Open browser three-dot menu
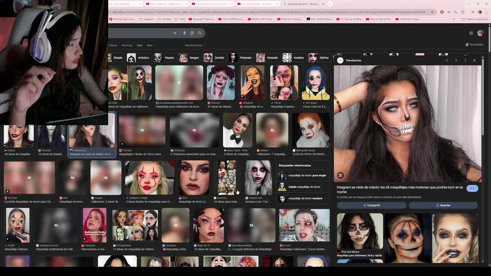 pos(486,12)
